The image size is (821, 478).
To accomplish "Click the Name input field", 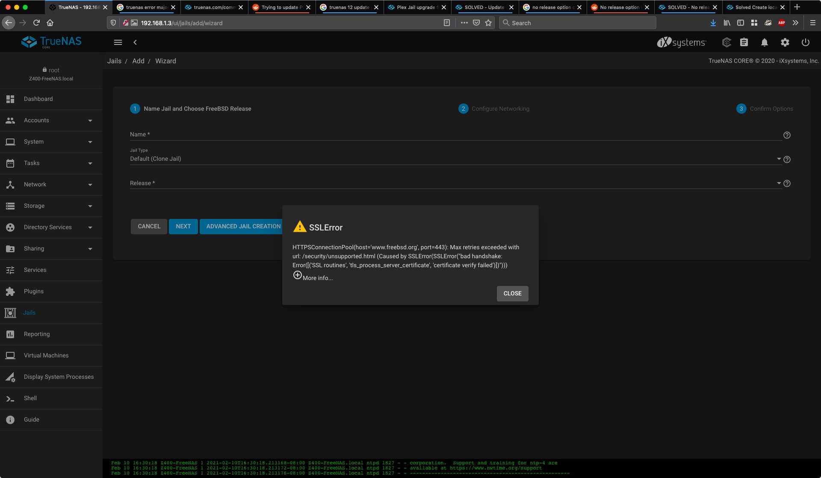I will click(455, 135).
